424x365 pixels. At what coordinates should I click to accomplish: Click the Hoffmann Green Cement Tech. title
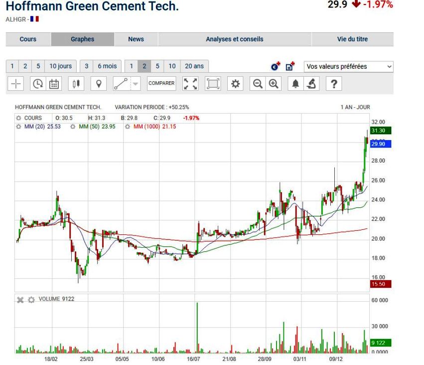point(92,6)
